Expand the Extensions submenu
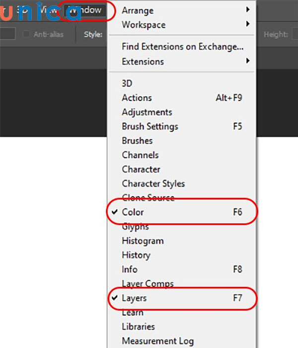298x348 pixels. (143, 62)
